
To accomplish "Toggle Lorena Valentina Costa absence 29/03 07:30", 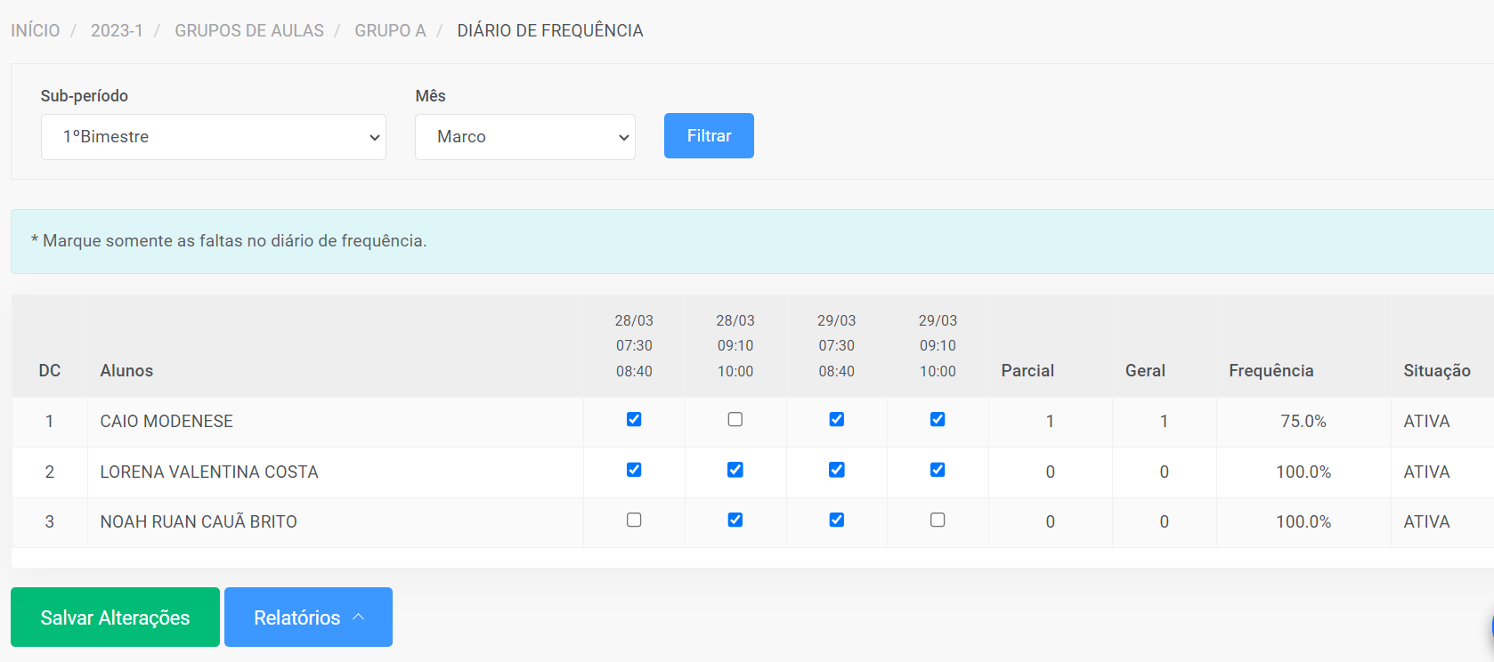I will (837, 470).
